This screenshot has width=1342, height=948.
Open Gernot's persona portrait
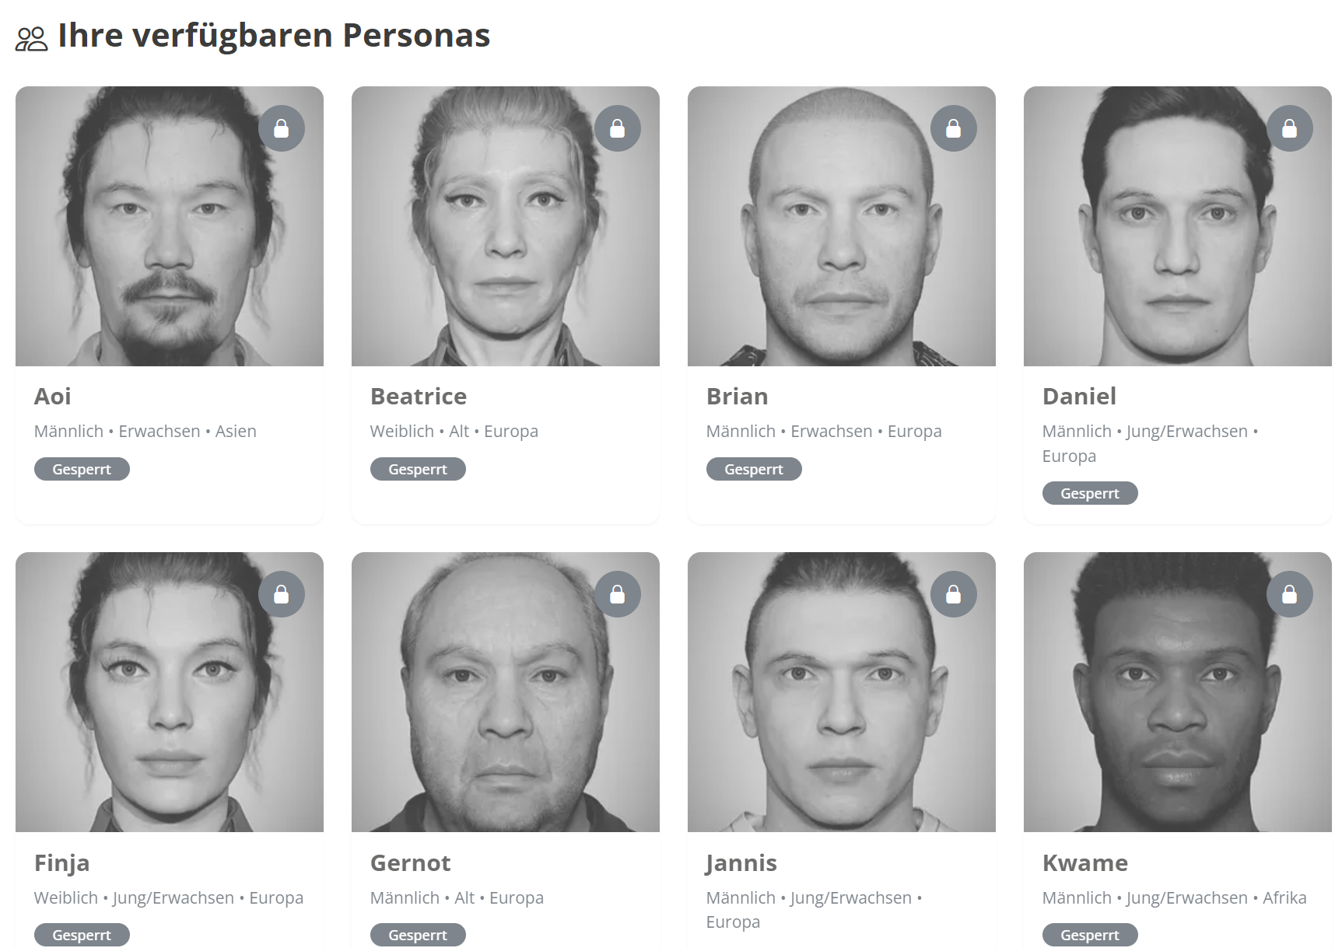[x=506, y=692]
